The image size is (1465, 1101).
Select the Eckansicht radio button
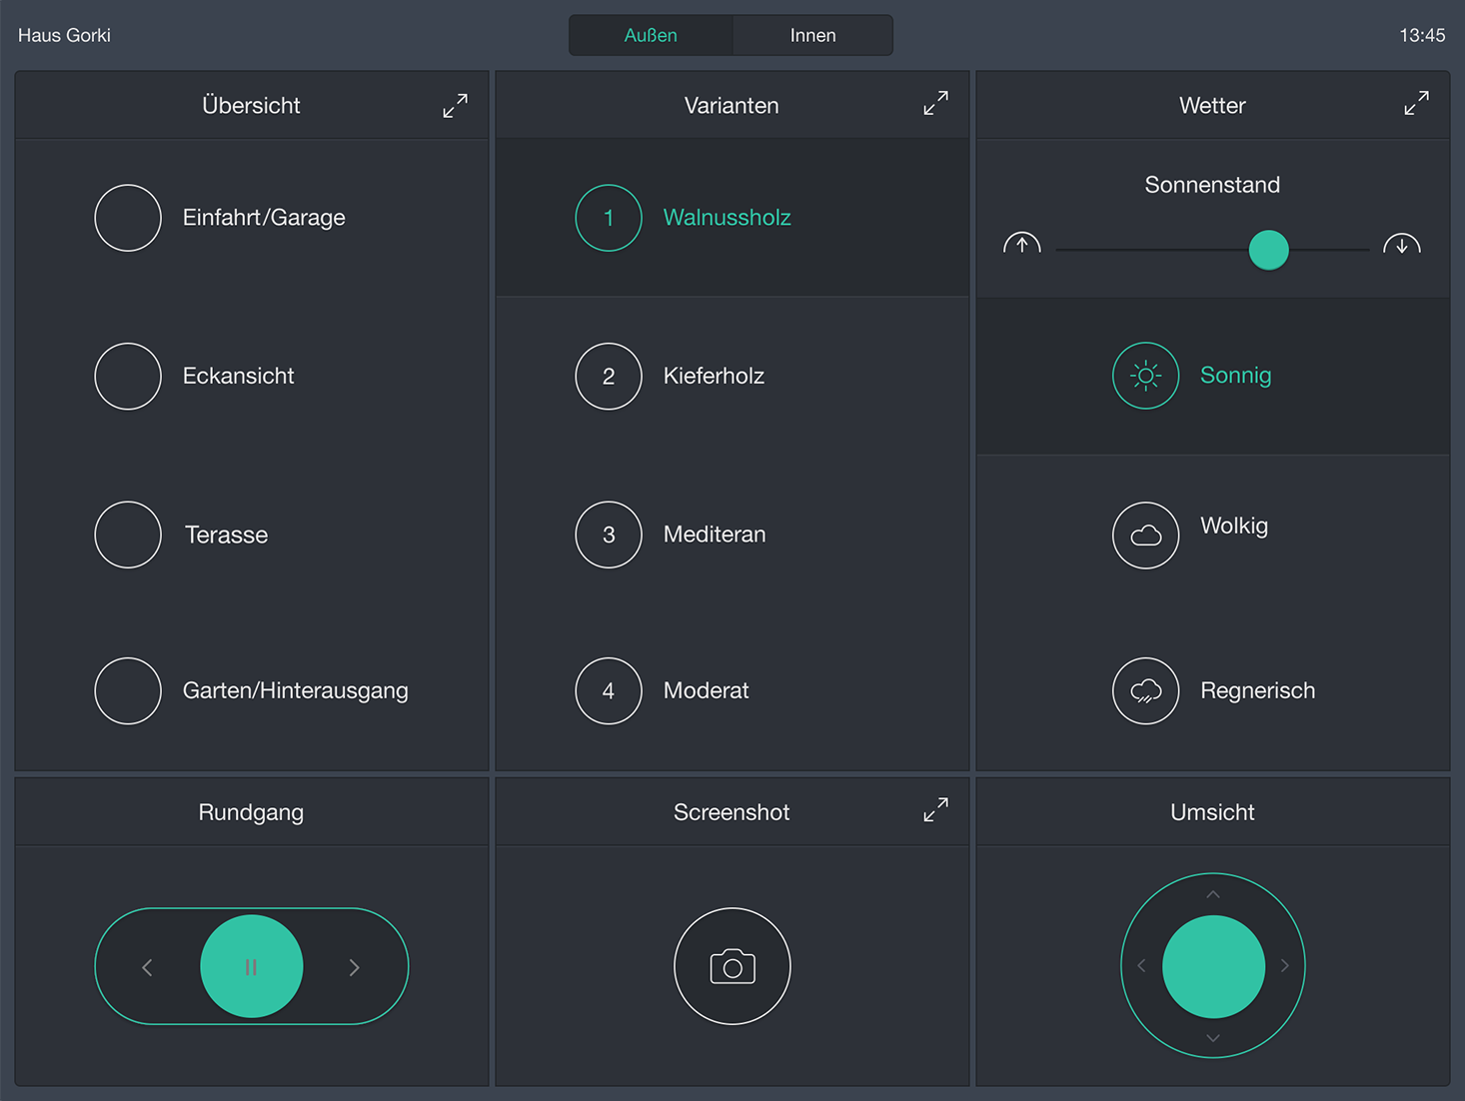pos(128,377)
